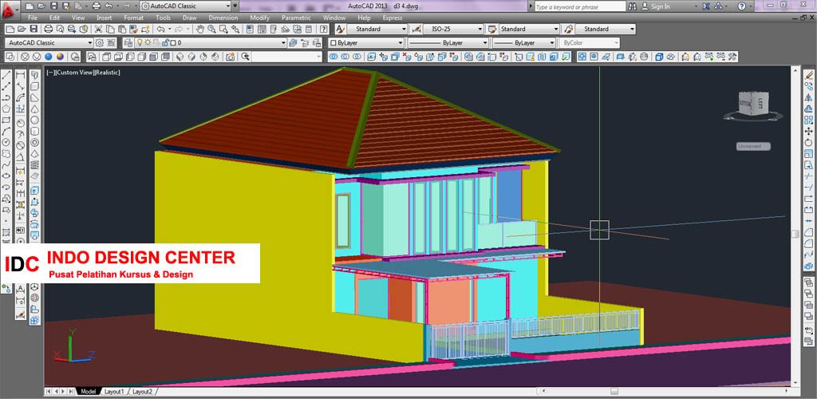Open the Express menu

tap(393, 18)
